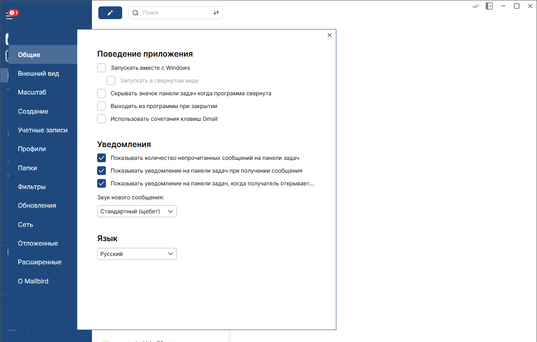
Task: Open the Внешний вид settings tab
Action: pyautogui.click(x=43, y=73)
